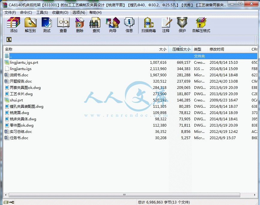Open the 工具(S) menu
This screenshot has width=260, height=205.
pos(42,13)
